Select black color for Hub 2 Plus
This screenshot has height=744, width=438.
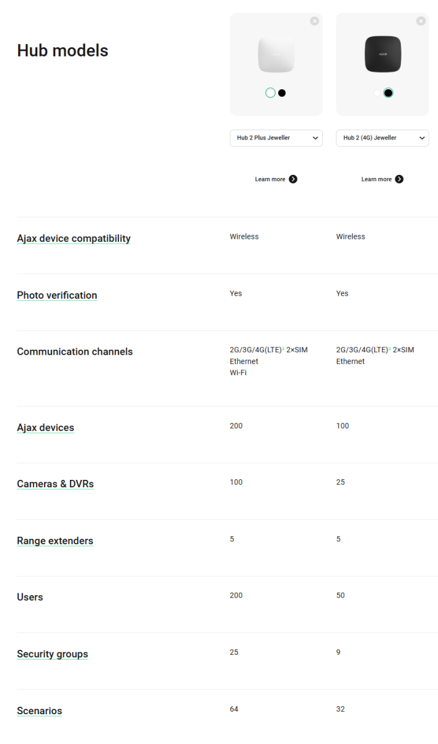282,93
